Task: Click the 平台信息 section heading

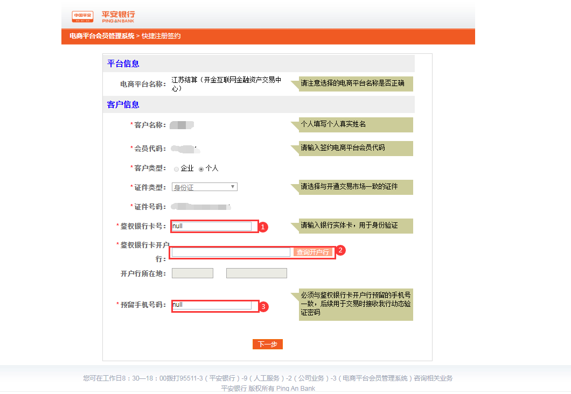Action: click(123, 64)
